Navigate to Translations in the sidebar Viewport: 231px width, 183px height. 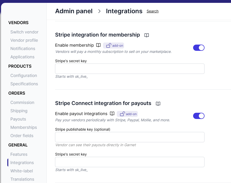pyautogui.click(x=22, y=179)
